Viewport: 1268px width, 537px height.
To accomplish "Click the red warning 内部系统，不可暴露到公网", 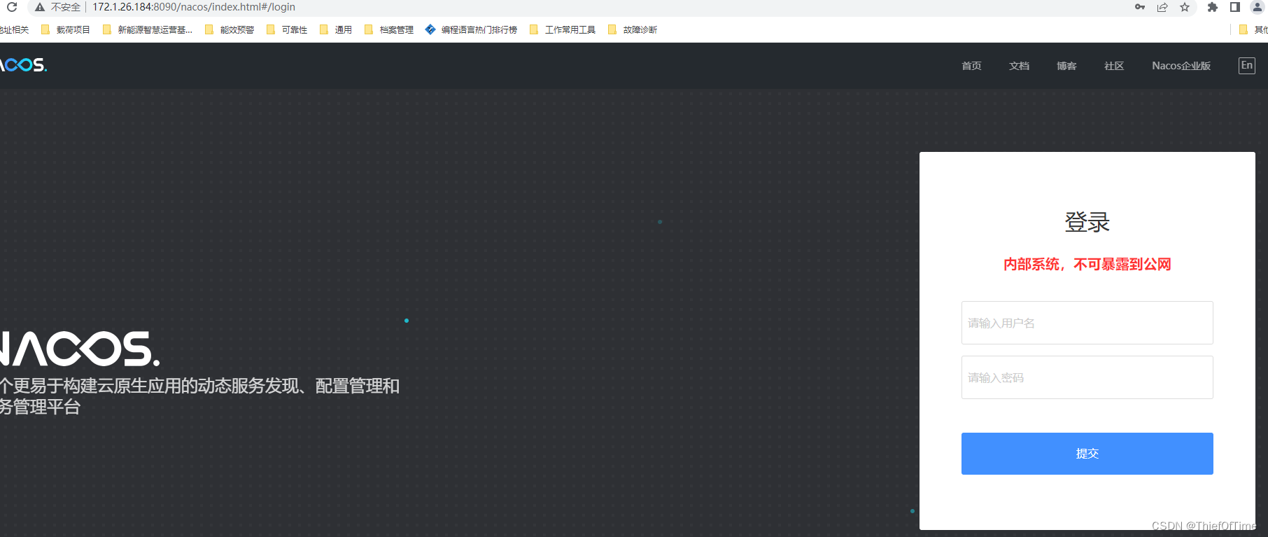I will click(1087, 264).
